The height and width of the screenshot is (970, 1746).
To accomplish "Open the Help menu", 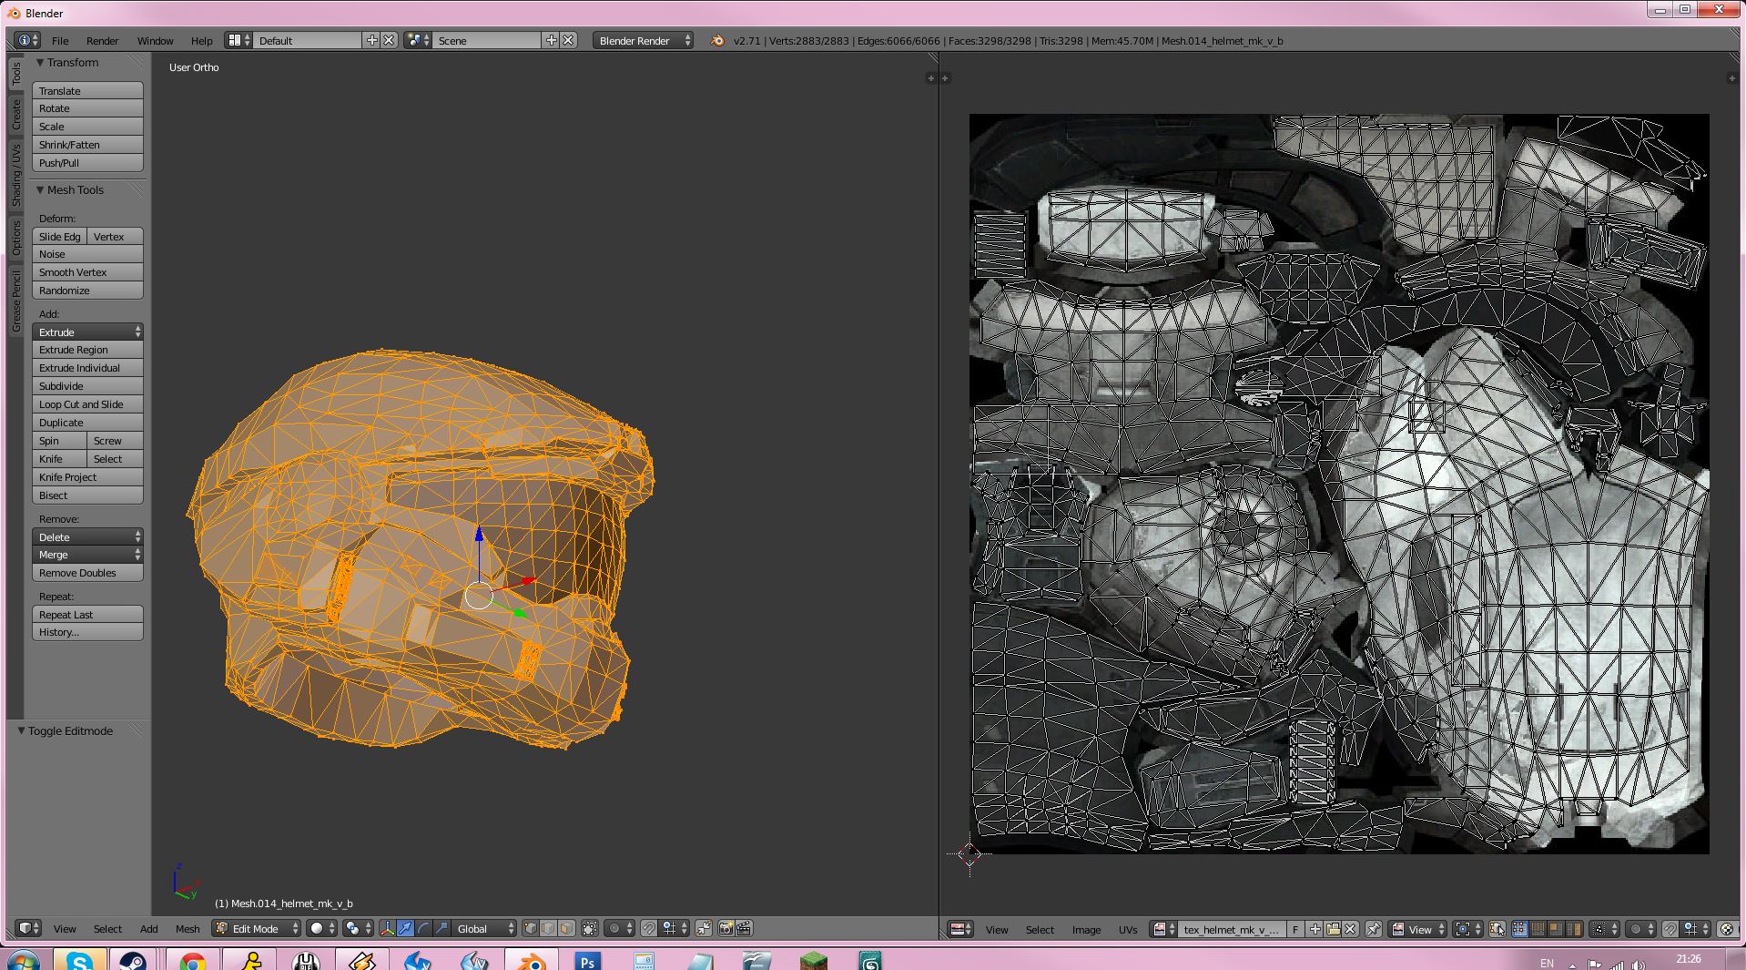I will 202,40.
